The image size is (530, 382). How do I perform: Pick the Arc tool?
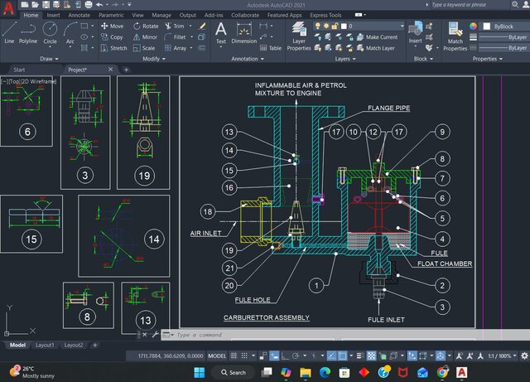(x=70, y=33)
